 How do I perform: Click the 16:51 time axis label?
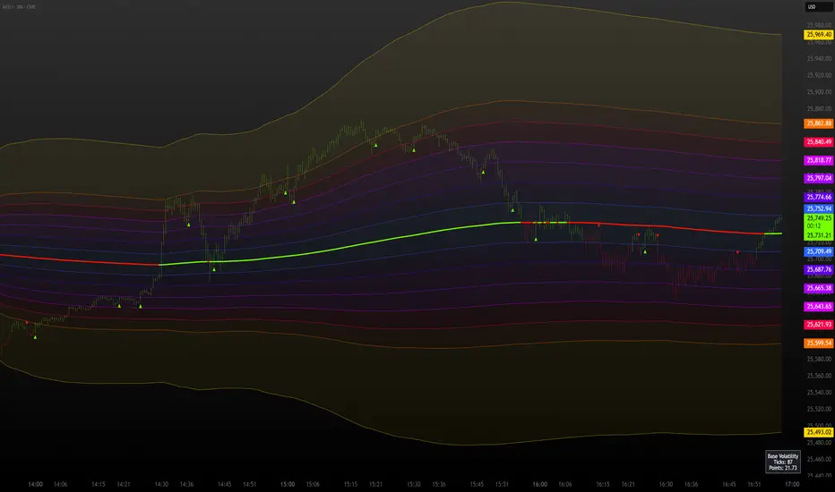click(754, 485)
